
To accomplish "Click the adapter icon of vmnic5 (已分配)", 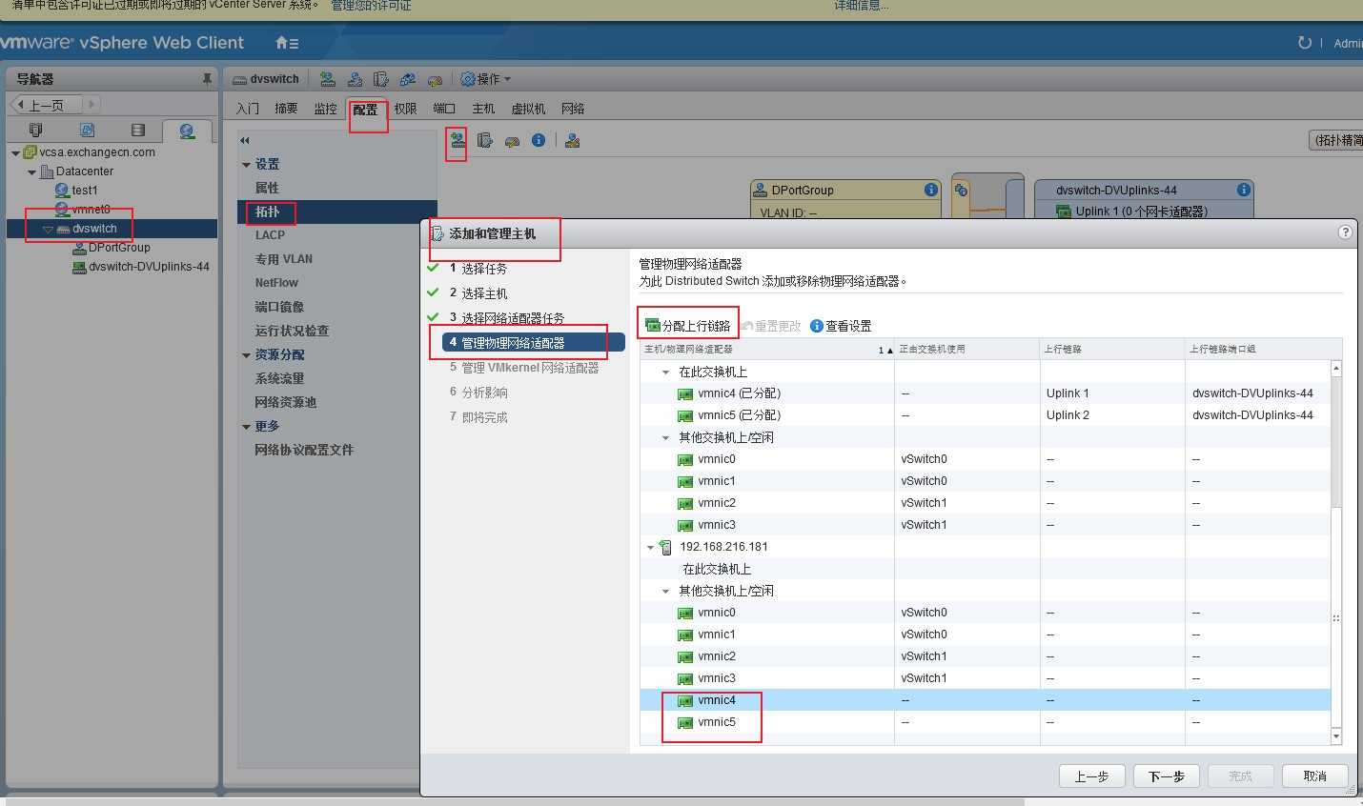I will pos(684,415).
